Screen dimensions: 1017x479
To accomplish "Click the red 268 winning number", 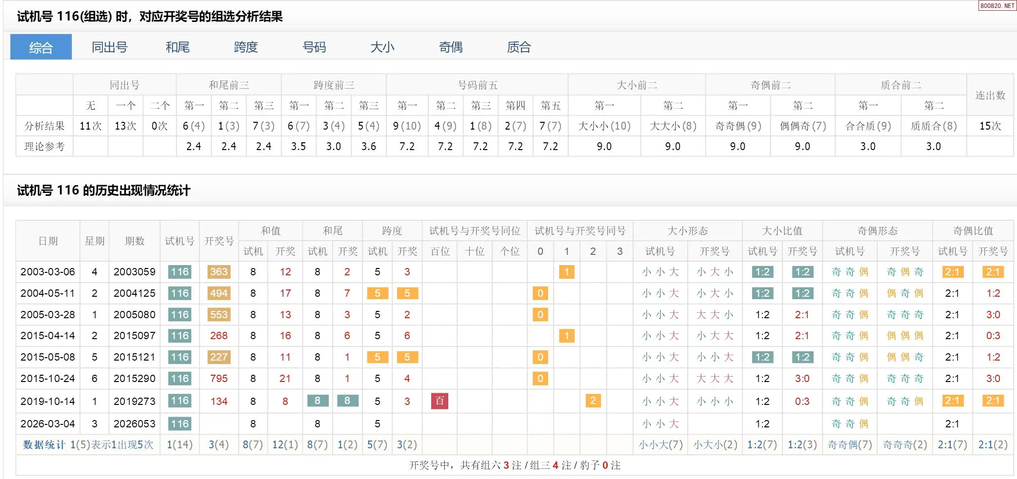I will (219, 336).
